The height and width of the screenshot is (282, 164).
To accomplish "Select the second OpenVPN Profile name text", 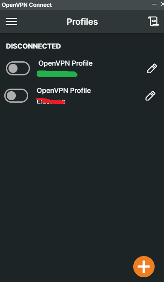I will click(x=64, y=91).
